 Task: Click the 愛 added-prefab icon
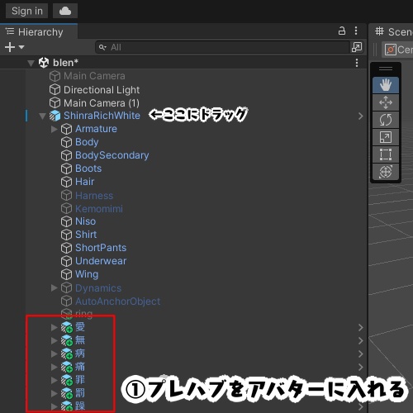tap(67, 327)
